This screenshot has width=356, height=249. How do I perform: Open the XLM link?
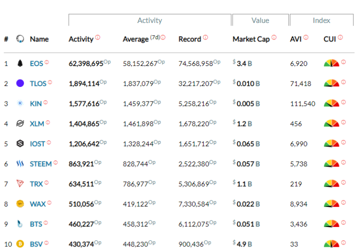click(37, 124)
